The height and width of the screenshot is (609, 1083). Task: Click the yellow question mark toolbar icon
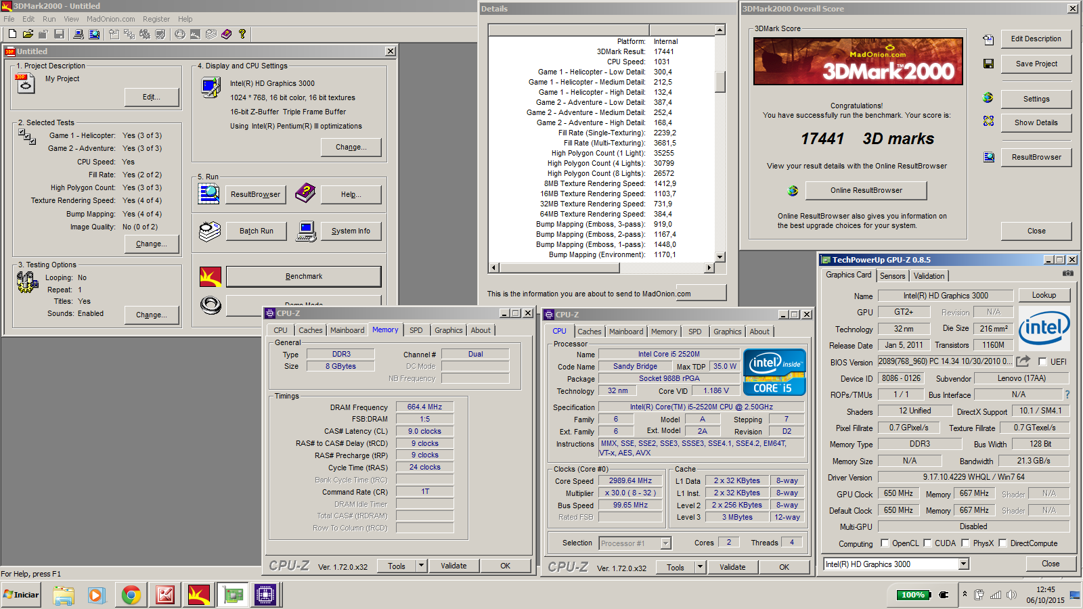click(x=242, y=34)
